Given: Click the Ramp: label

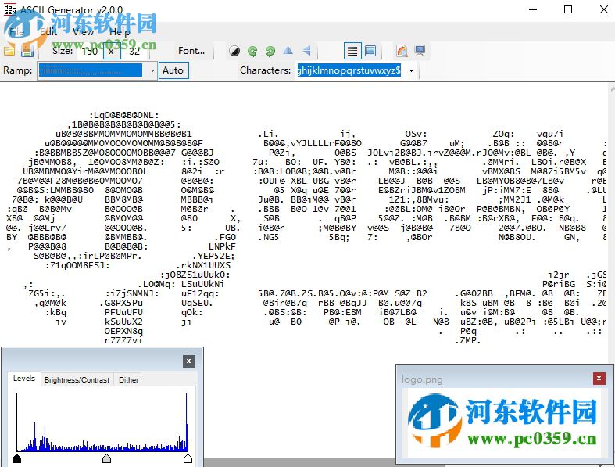Looking at the screenshot, I should point(18,70).
